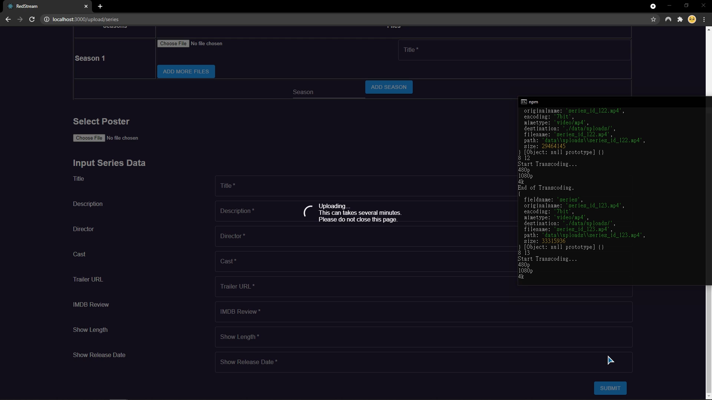Click the SUBMIT button
The image size is (712, 400).
[x=610, y=388]
